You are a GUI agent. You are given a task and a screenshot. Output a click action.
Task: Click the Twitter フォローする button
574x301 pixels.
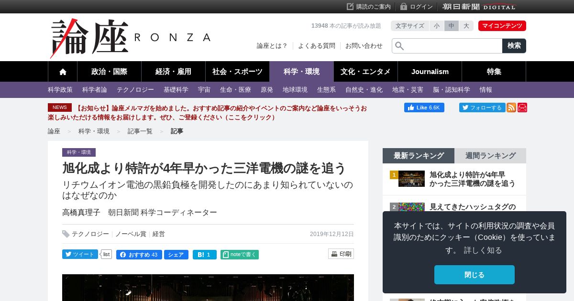pyautogui.click(x=482, y=107)
